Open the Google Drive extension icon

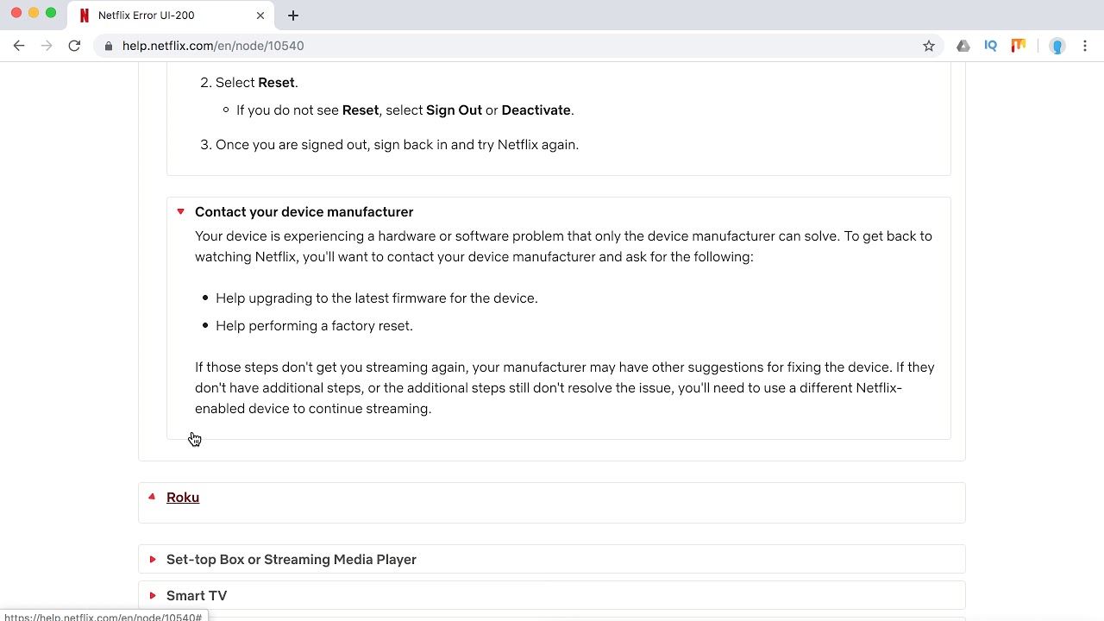pyautogui.click(x=963, y=46)
